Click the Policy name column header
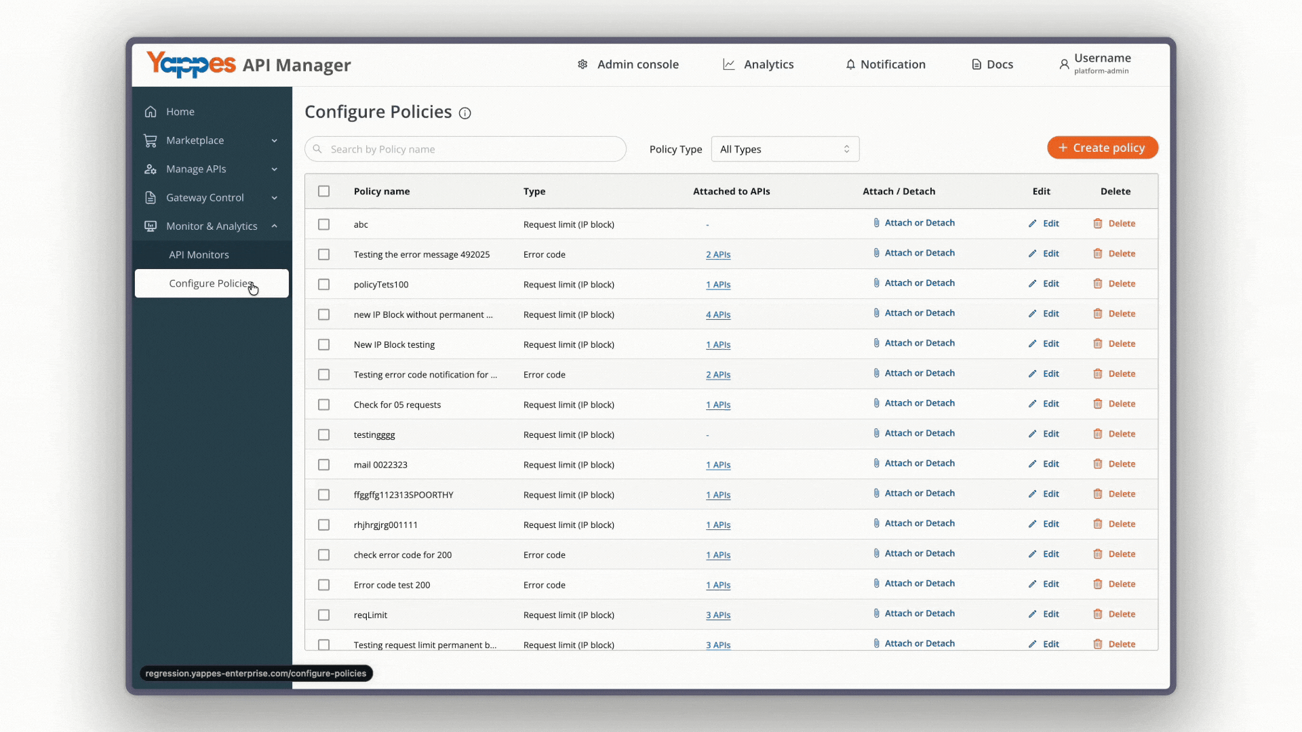Screen dimensions: 1302x732 click(x=382, y=192)
